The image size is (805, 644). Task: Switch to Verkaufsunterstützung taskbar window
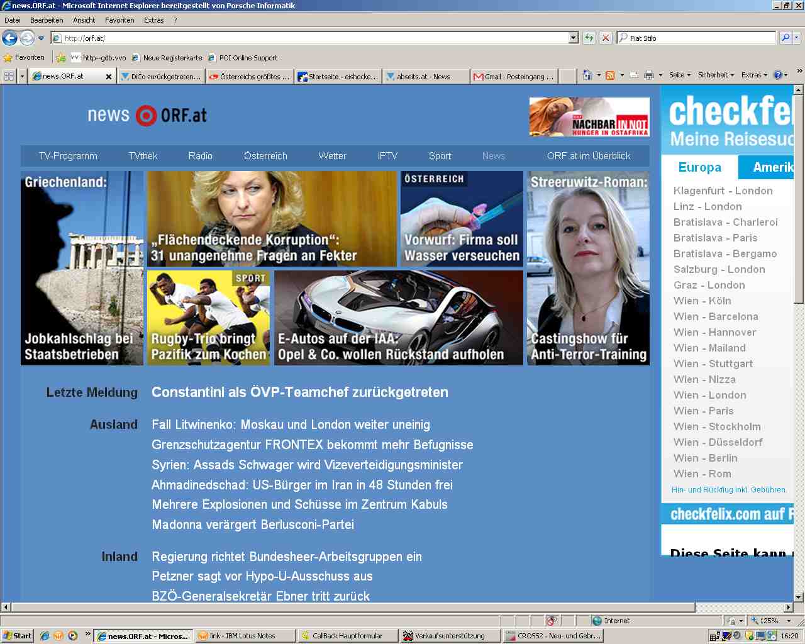pyautogui.click(x=450, y=636)
